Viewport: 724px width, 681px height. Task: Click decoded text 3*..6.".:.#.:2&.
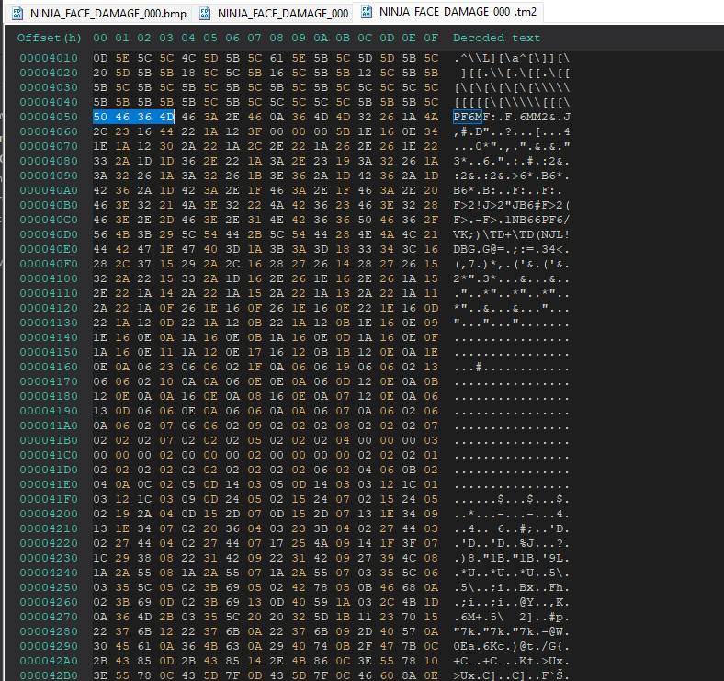[512, 161]
